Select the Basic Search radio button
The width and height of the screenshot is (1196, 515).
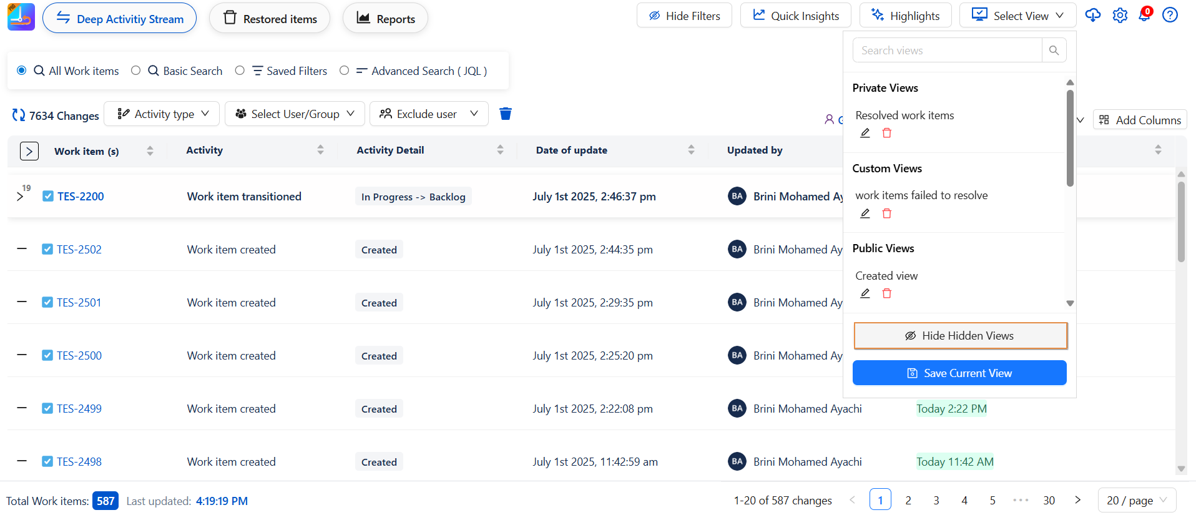[136, 71]
